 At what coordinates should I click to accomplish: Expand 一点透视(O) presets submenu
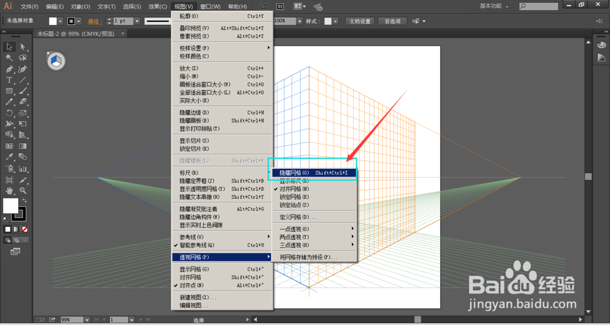(x=314, y=229)
